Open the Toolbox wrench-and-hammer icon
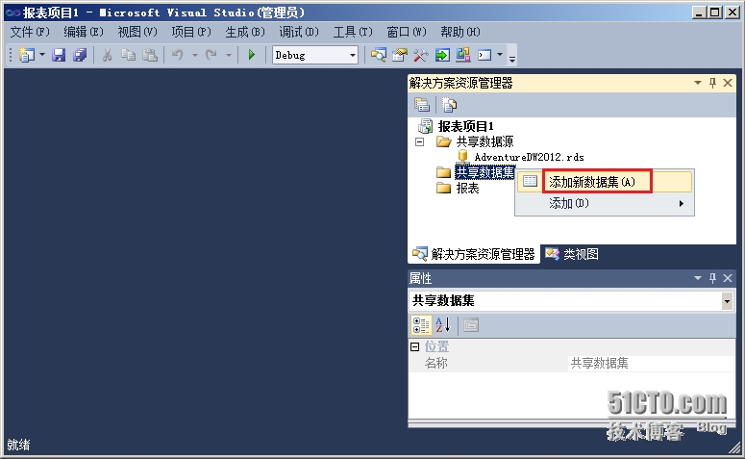This screenshot has width=745, height=459. [x=420, y=55]
